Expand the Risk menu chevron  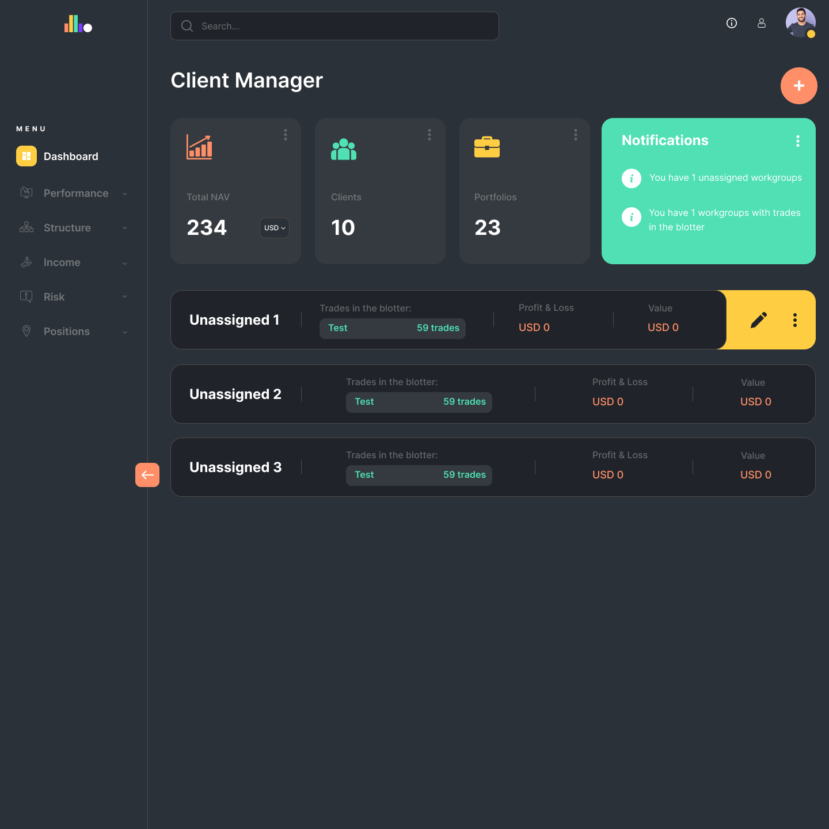coord(125,297)
